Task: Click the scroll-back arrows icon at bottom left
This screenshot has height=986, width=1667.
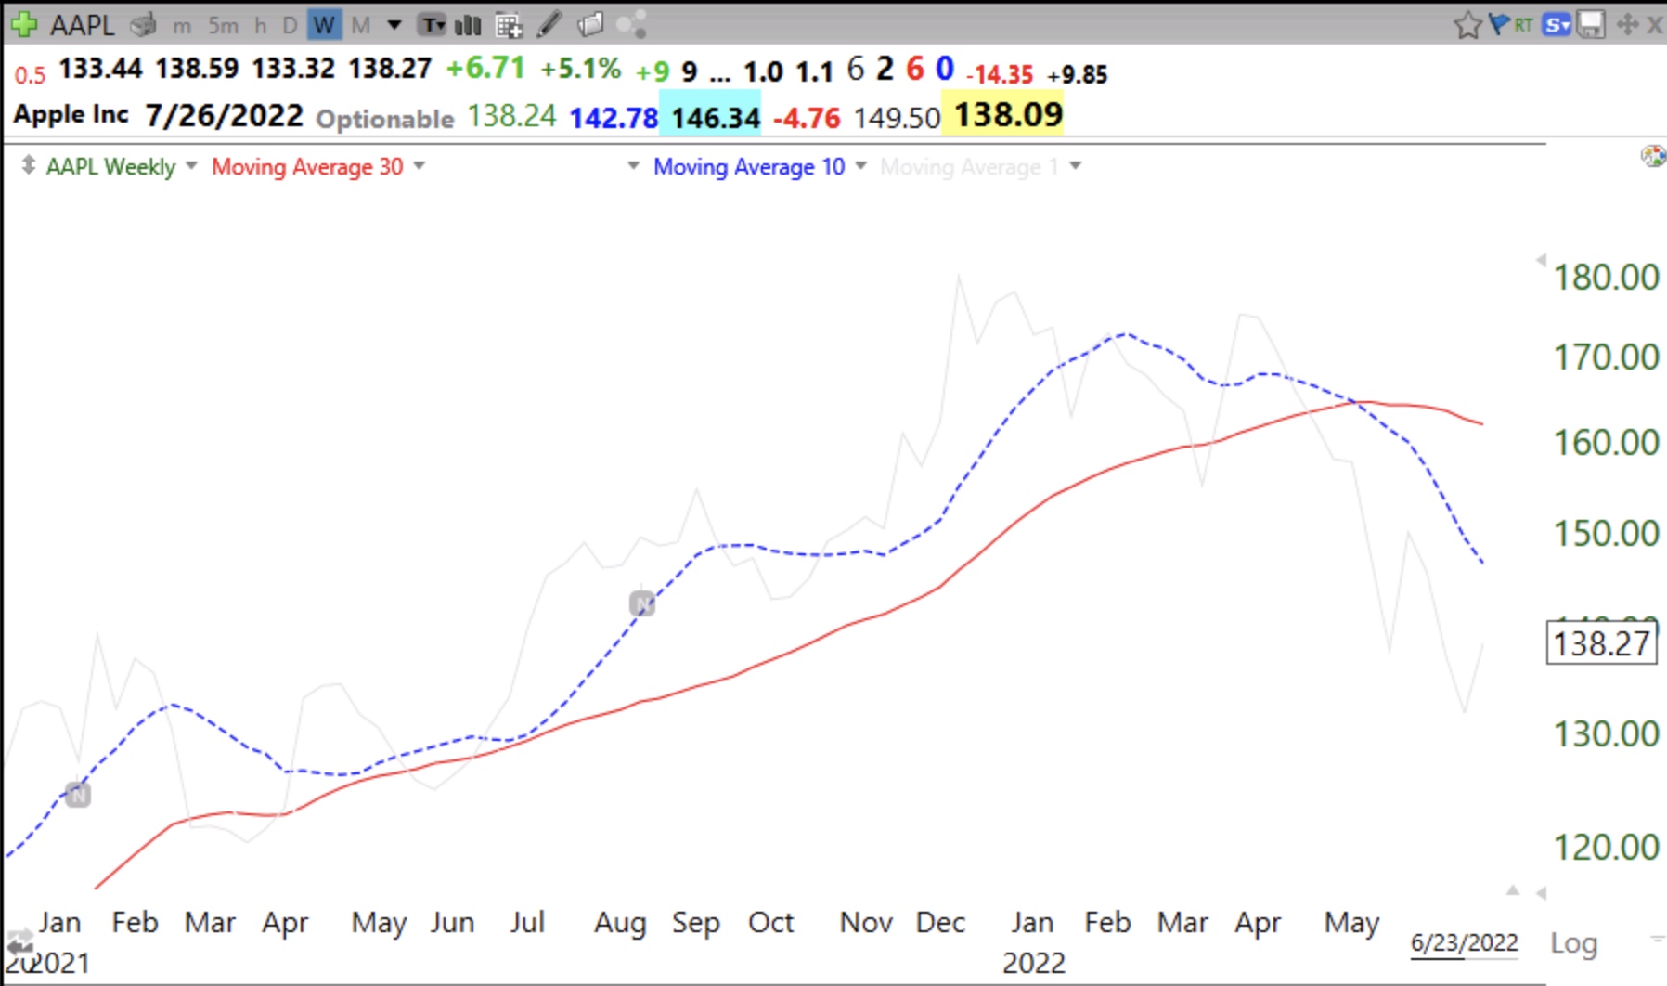Action: tap(19, 944)
